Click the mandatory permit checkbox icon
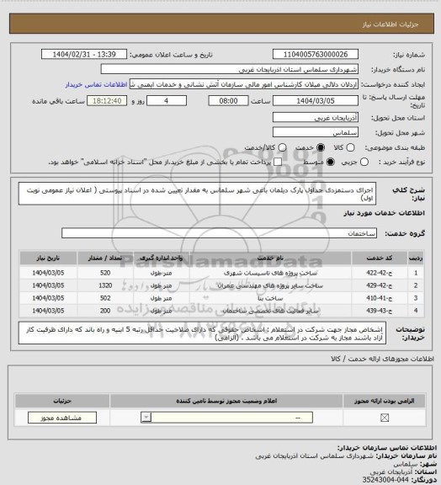 click(x=385, y=418)
